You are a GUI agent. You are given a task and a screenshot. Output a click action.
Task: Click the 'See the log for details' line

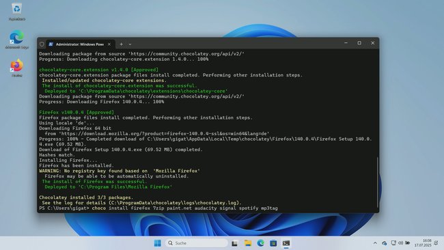point(141,203)
